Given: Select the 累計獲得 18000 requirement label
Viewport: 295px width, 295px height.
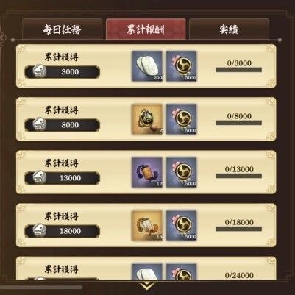Looking at the screenshot, I should click(61, 216).
